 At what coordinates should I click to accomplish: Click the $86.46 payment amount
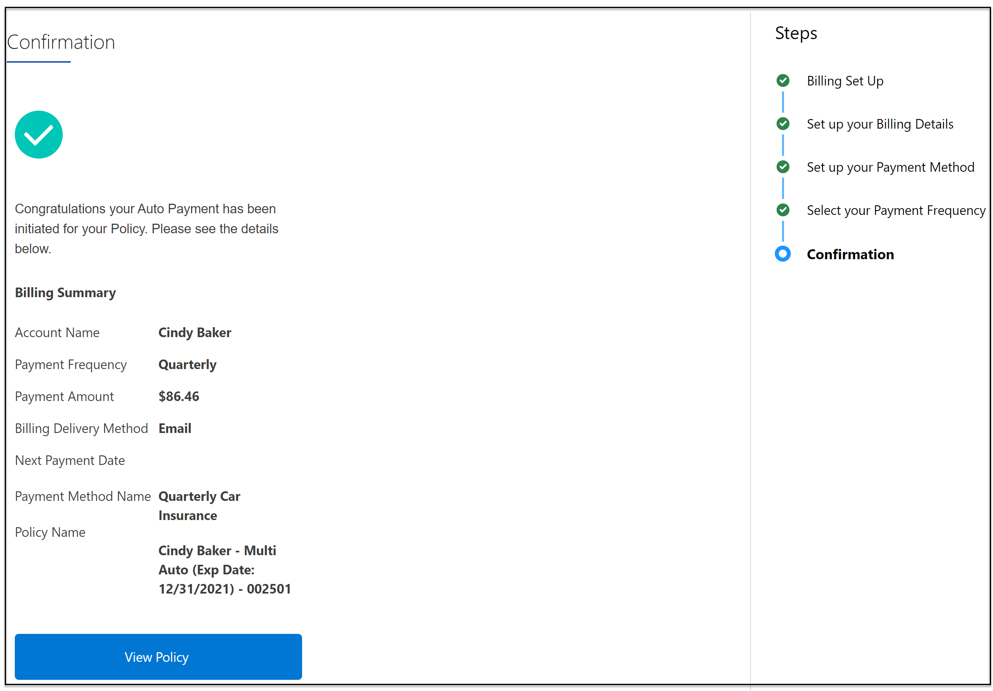(x=179, y=397)
